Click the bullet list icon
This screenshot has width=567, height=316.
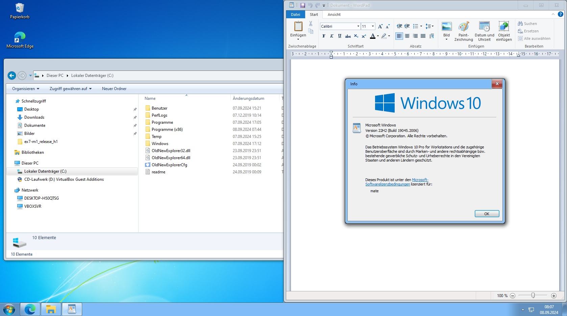[x=416, y=26]
